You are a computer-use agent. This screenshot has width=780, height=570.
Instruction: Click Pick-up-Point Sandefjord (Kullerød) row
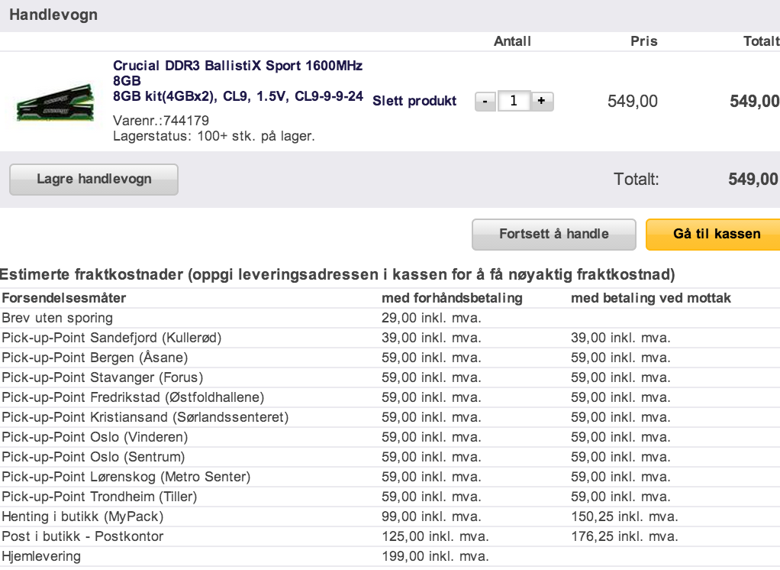[x=390, y=338]
